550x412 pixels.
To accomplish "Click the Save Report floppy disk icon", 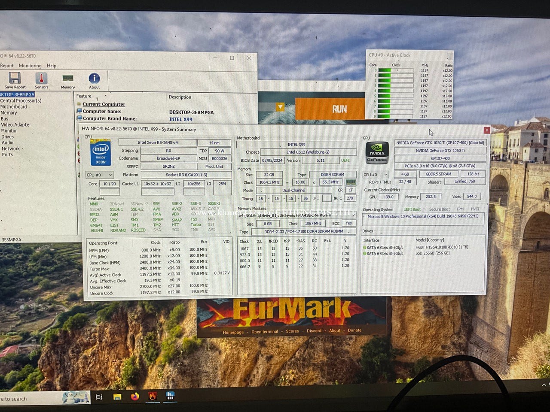I will 15,79.
